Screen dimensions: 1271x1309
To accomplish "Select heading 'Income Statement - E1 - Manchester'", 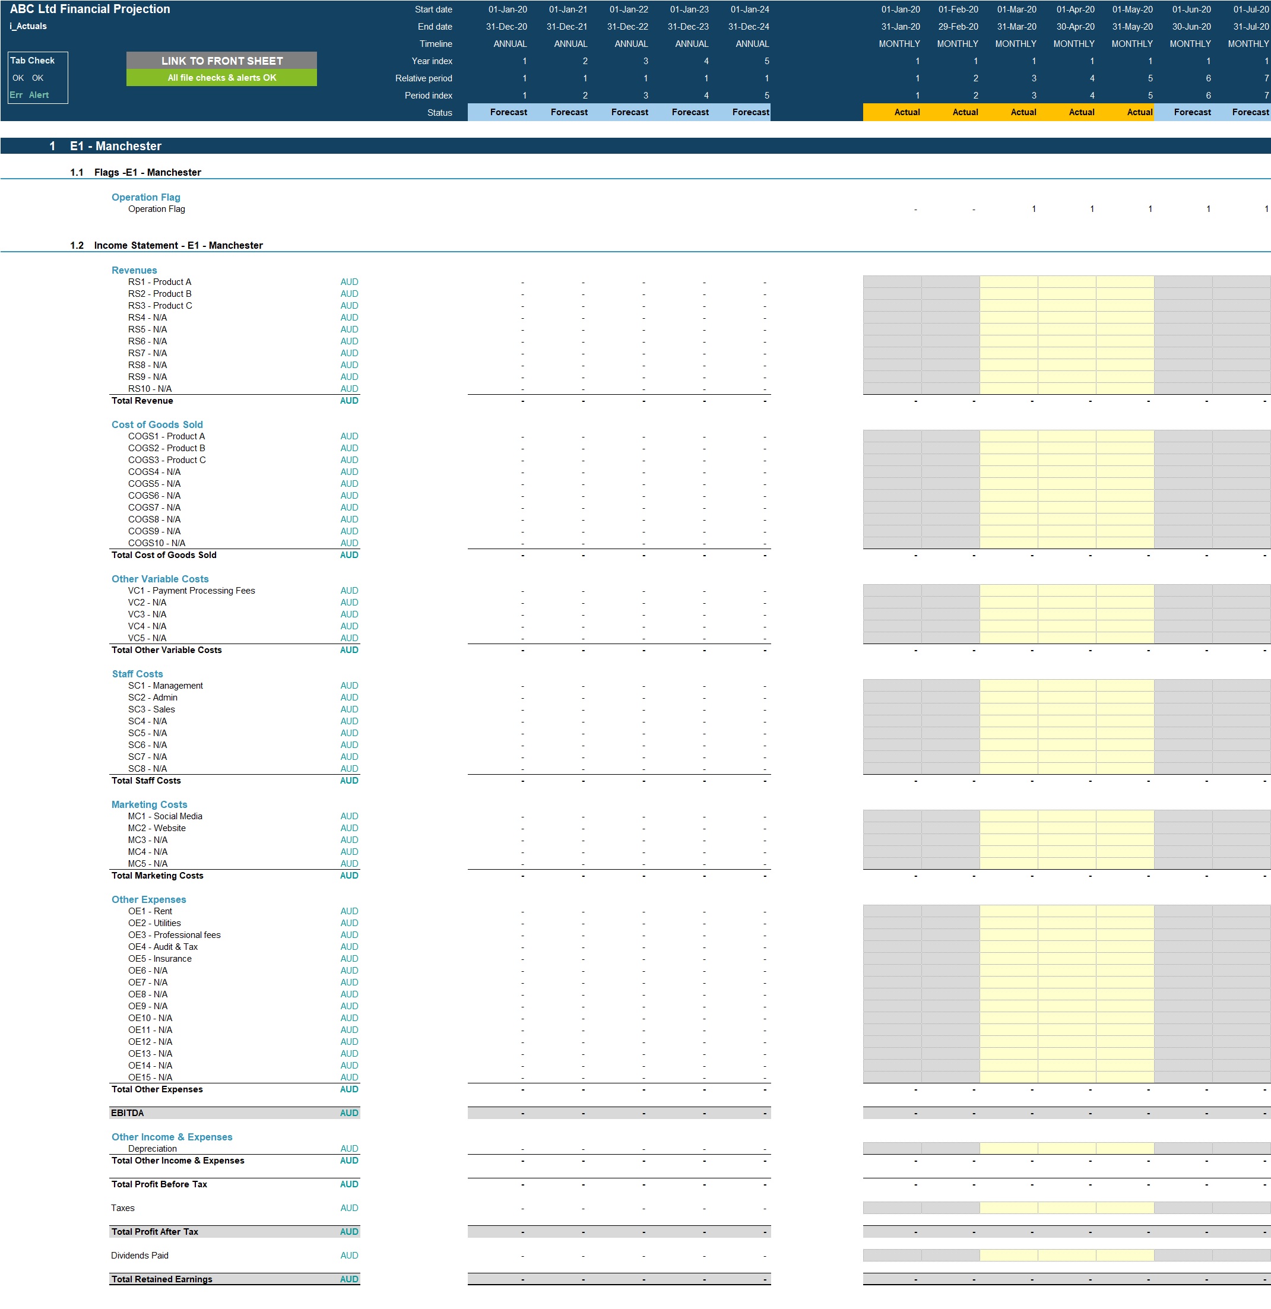I will [x=178, y=245].
